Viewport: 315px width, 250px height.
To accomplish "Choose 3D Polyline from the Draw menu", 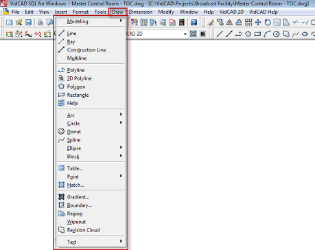I will 91,78.
